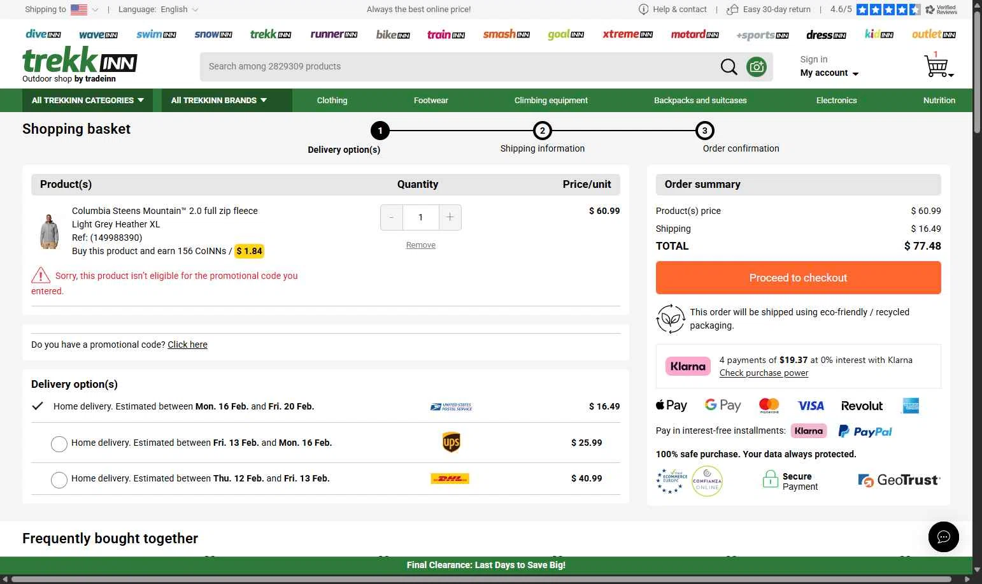Click step 2 Shipping information marker
982x584 pixels.
[x=543, y=131]
